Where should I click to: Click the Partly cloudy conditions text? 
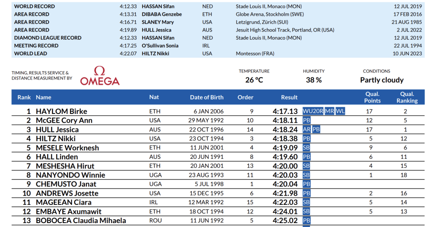tap(381, 80)
